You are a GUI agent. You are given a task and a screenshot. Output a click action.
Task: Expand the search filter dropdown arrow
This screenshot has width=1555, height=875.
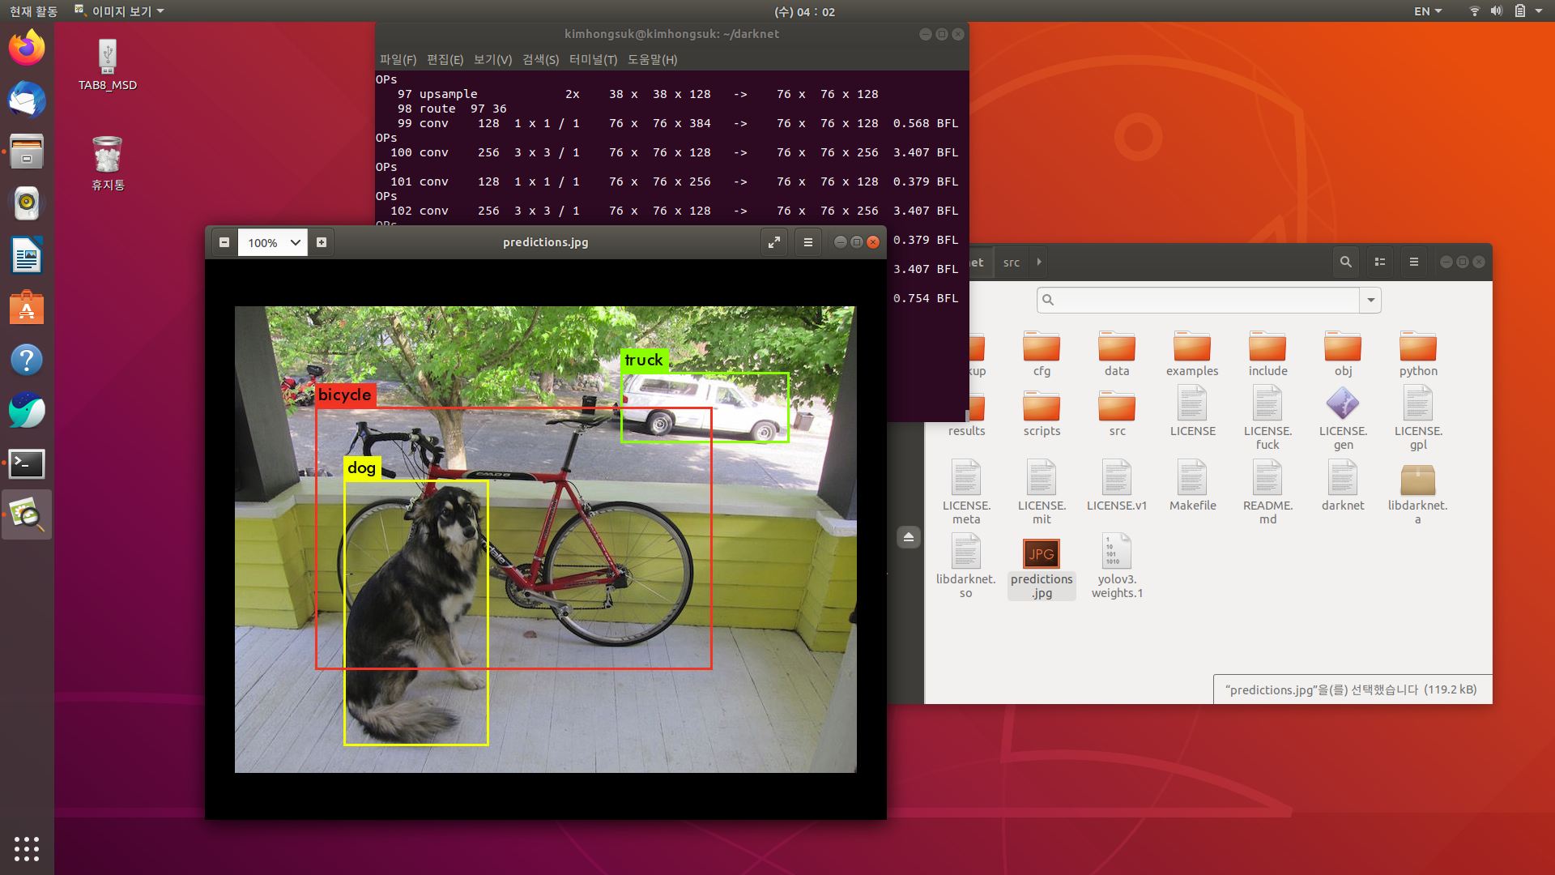click(x=1370, y=300)
